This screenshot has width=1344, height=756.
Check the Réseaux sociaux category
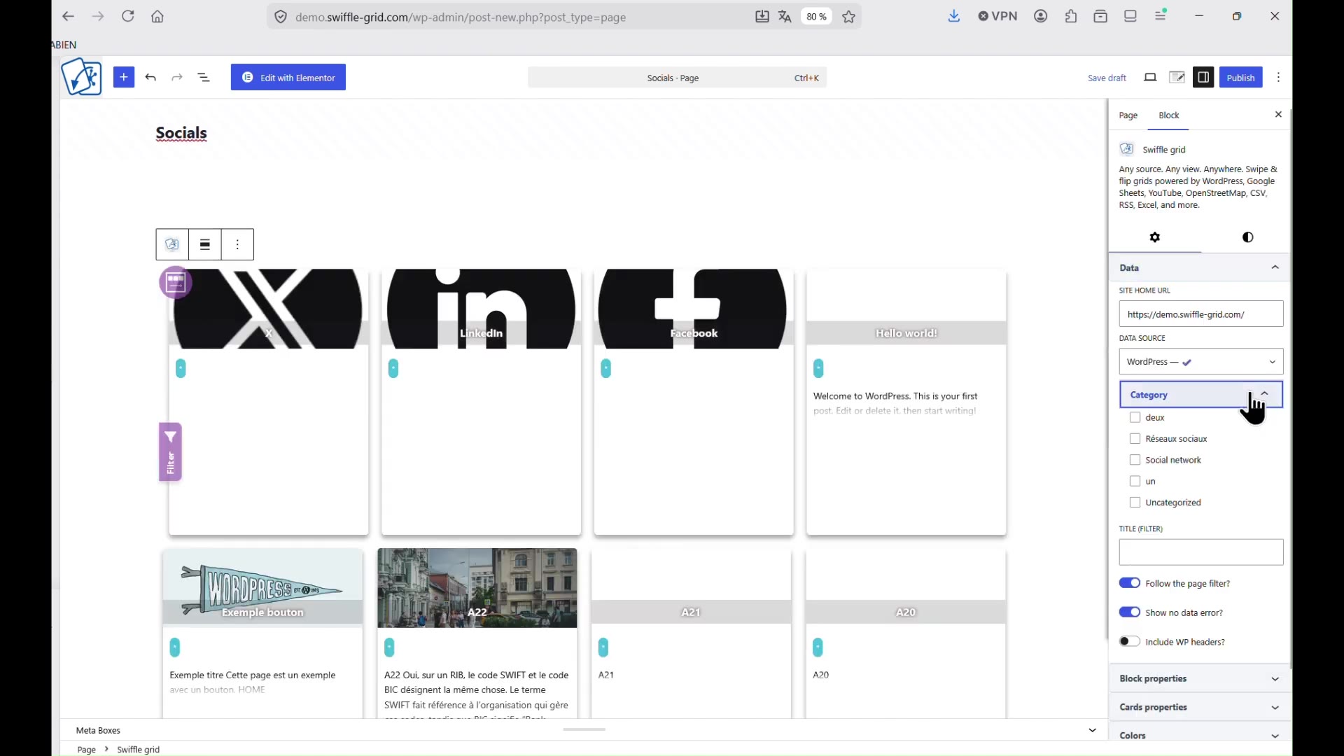(x=1135, y=439)
